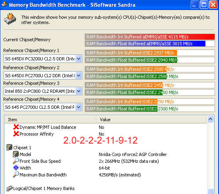
Task: Click the green Float Buffered 2450 MB/s bar
Action: tap(150, 92)
